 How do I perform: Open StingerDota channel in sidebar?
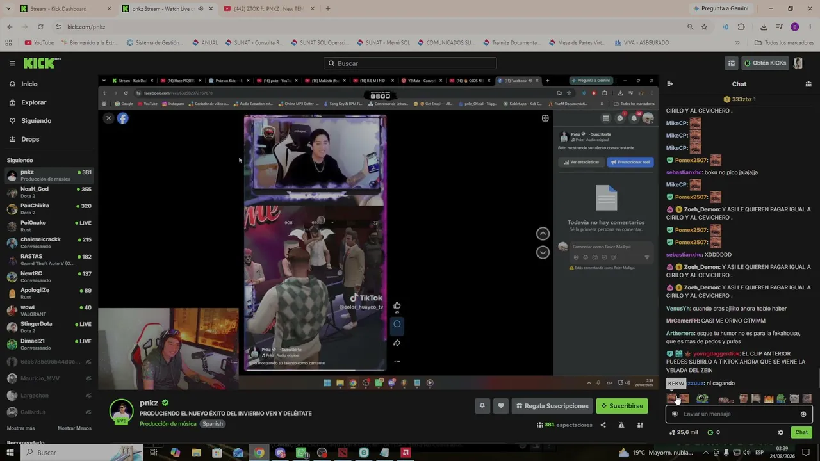[49, 327]
